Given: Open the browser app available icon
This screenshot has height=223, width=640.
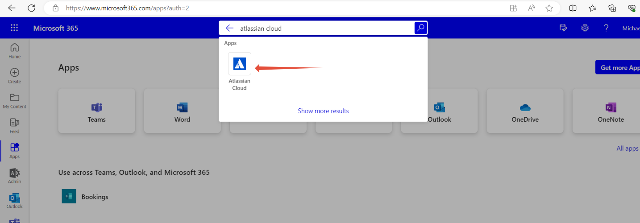Looking at the screenshot, I should pos(513,8).
